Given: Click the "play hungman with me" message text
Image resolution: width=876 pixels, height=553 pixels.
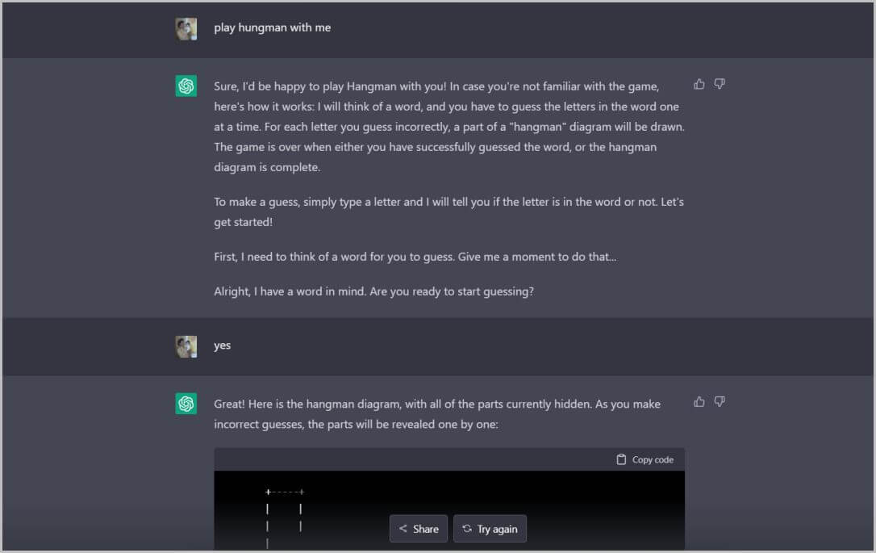Looking at the screenshot, I should coord(272,27).
